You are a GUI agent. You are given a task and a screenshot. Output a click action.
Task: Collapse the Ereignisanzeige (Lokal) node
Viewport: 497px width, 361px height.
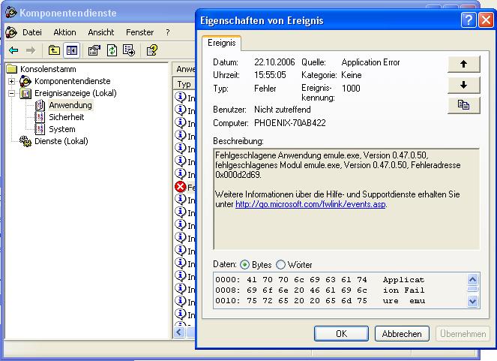(12, 93)
